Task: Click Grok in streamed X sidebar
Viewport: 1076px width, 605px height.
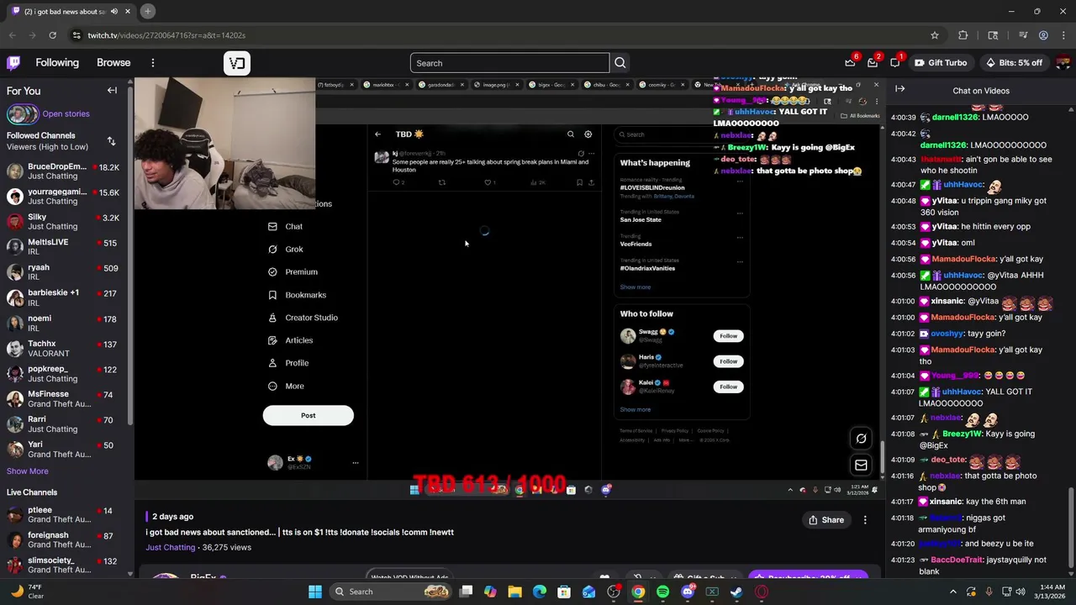Action: [286, 250]
